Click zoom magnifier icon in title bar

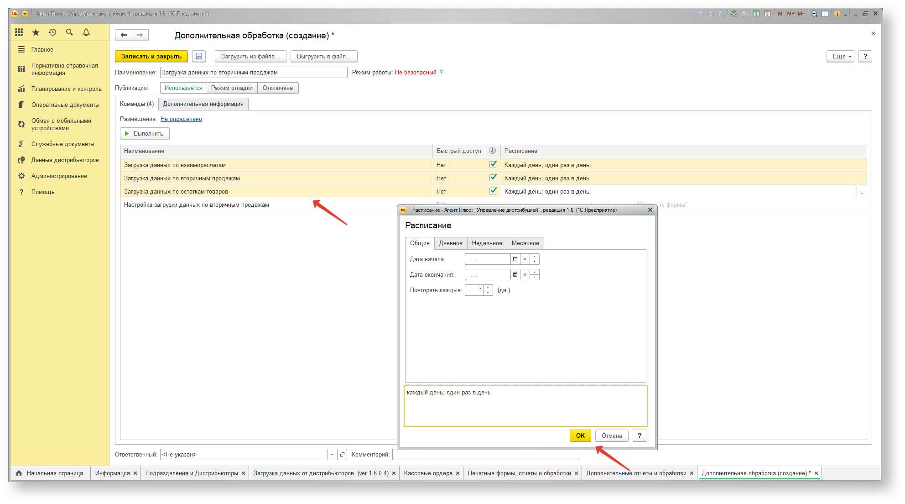(814, 14)
